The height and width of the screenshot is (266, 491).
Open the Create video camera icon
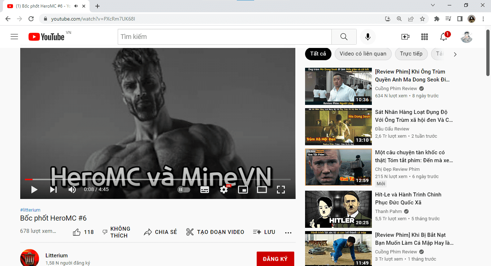405,37
